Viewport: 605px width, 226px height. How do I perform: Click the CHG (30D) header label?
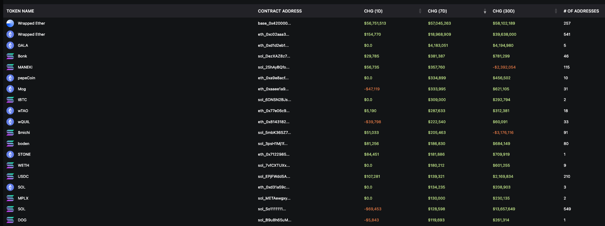pos(503,11)
